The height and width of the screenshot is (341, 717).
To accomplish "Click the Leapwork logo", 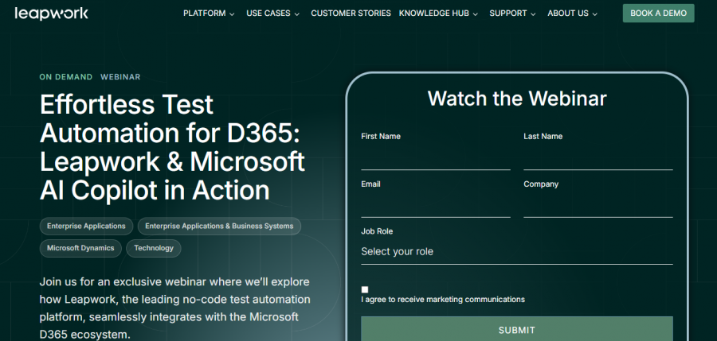I will pyautogui.click(x=51, y=14).
